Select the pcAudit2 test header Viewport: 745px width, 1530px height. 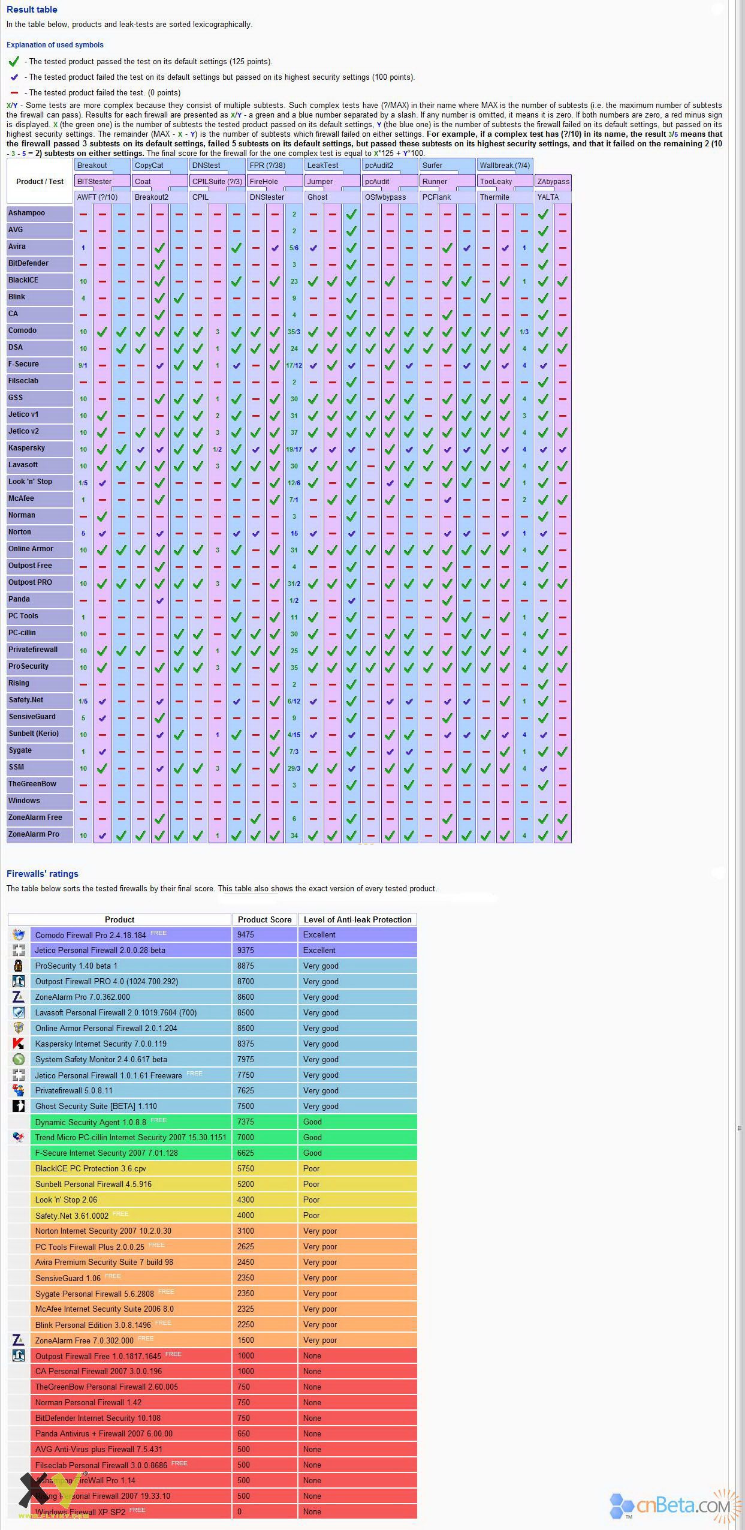coord(390,166)
